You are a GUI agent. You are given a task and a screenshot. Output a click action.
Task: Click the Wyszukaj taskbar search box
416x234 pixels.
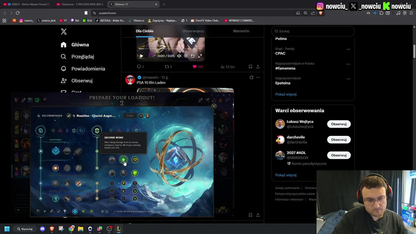[x=25, y=229]
